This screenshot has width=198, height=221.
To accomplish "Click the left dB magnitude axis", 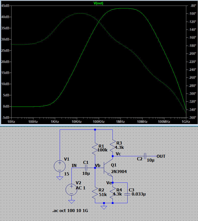I will 6,61.
